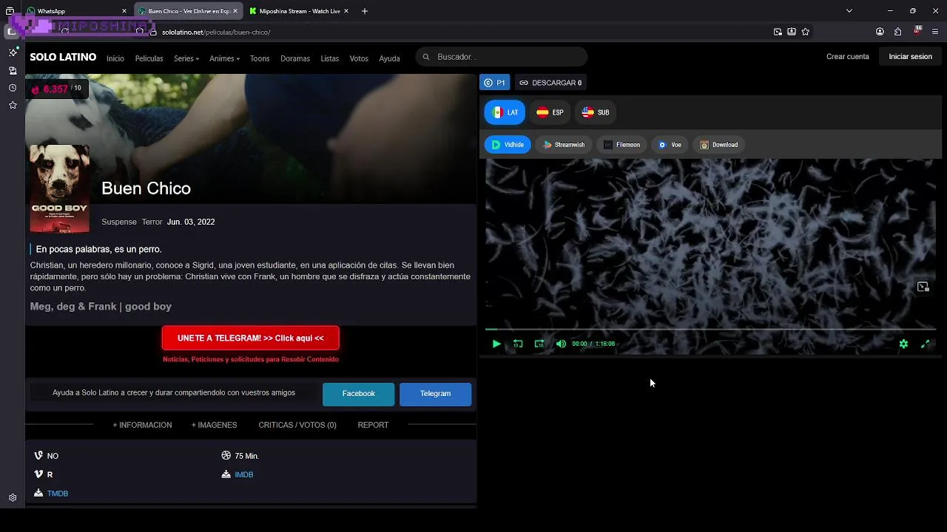
Task: Open the uBlock extension icon with badge
Action: pyautogui.click(x=917, y=31)
